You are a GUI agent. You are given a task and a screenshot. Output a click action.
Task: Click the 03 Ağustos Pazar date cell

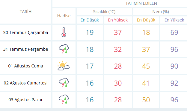coord(26,100)
